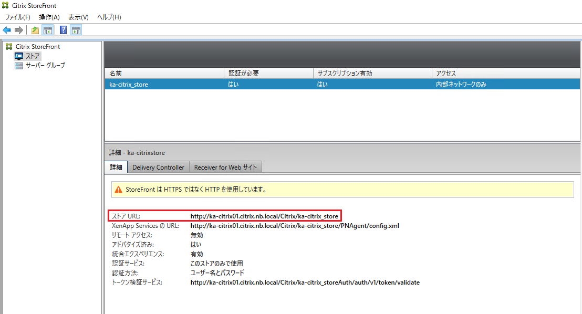582x314 pixels.
Task: Sort by the 名前 column header
Action: coord(164,73)
